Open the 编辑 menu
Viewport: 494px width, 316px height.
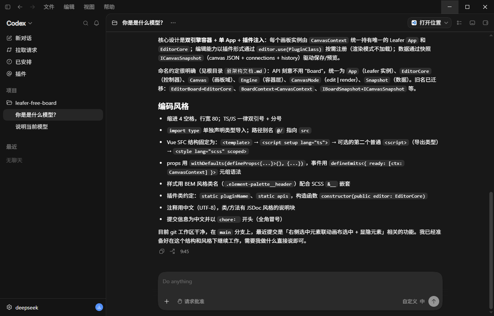pyautogui.click(x=69, y=7)
